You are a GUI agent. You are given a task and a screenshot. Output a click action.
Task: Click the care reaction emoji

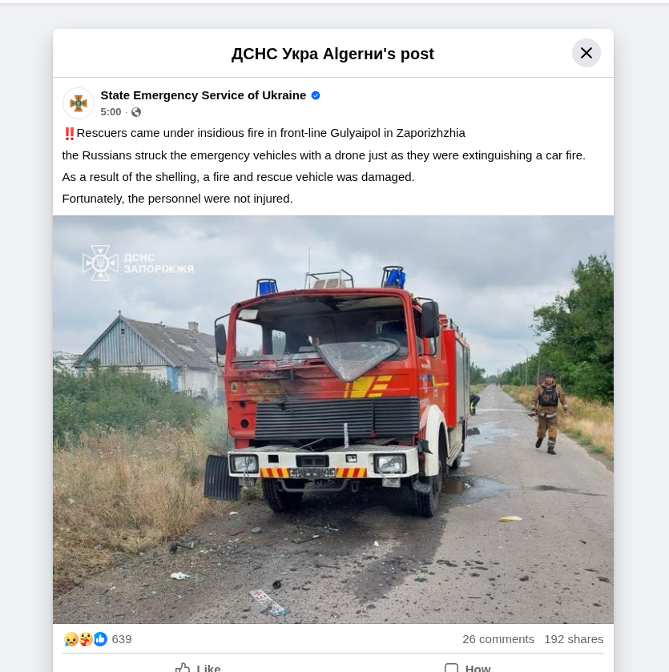pos(86,639)
